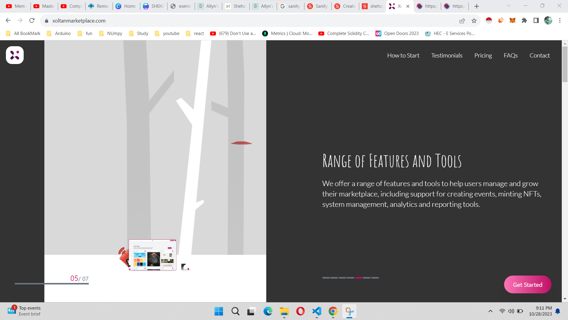Click the slide progress bar
The width and height of the screenshot is (568, 320).
tap(52, 284)
